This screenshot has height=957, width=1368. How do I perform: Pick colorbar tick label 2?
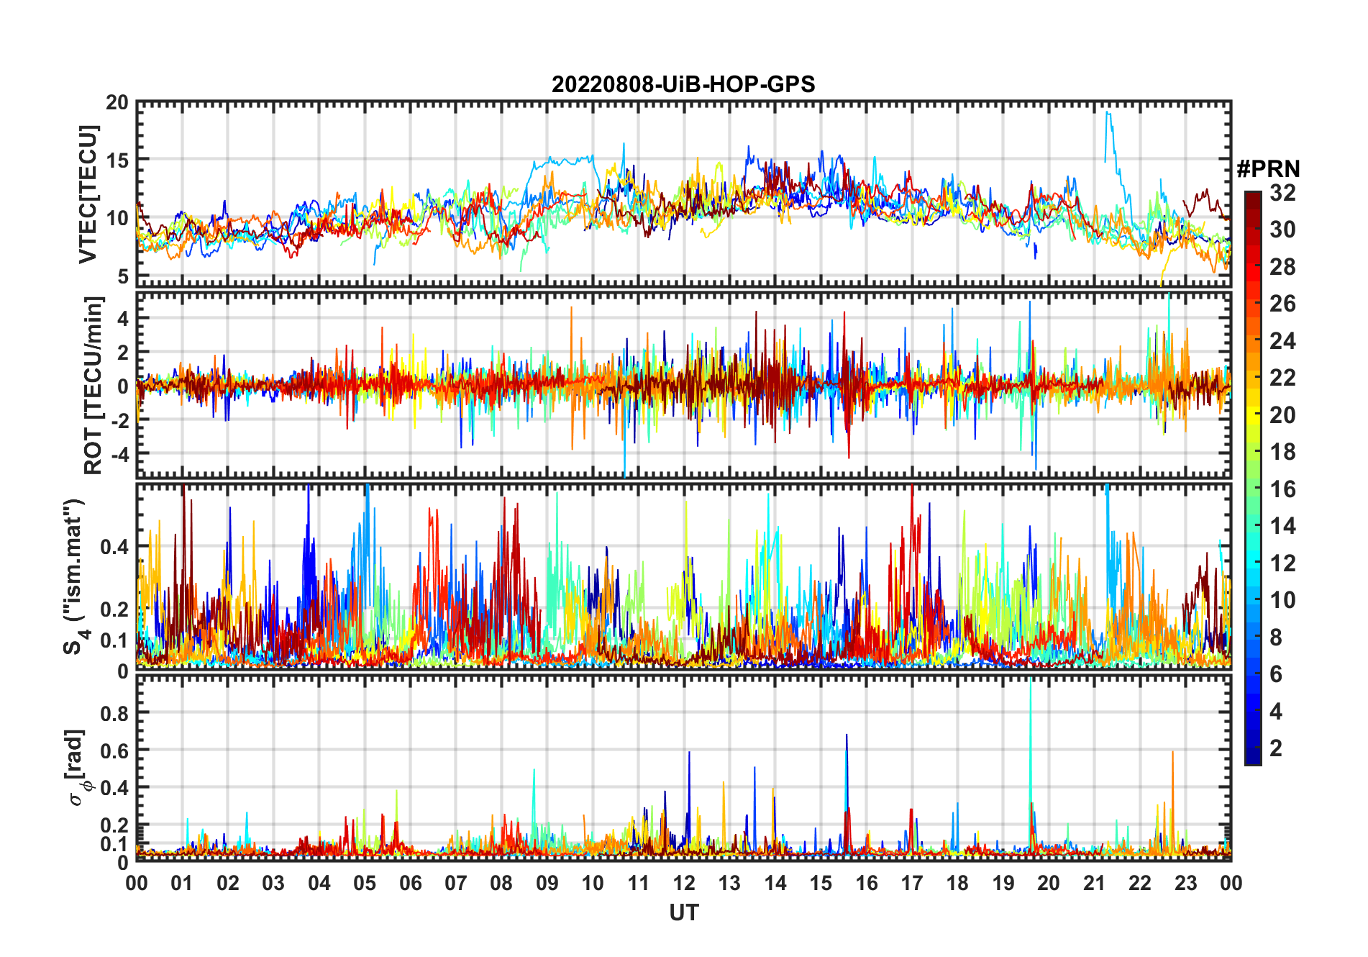[x=1276, y=748]
